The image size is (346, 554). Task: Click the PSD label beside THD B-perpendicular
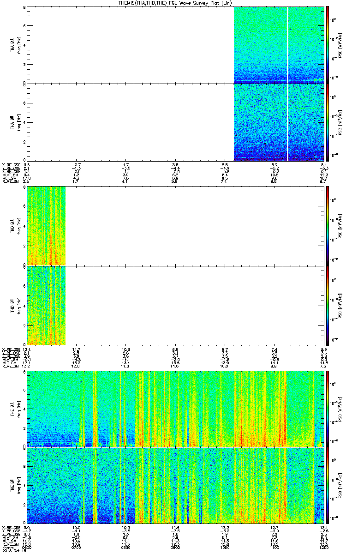(340, 225)
